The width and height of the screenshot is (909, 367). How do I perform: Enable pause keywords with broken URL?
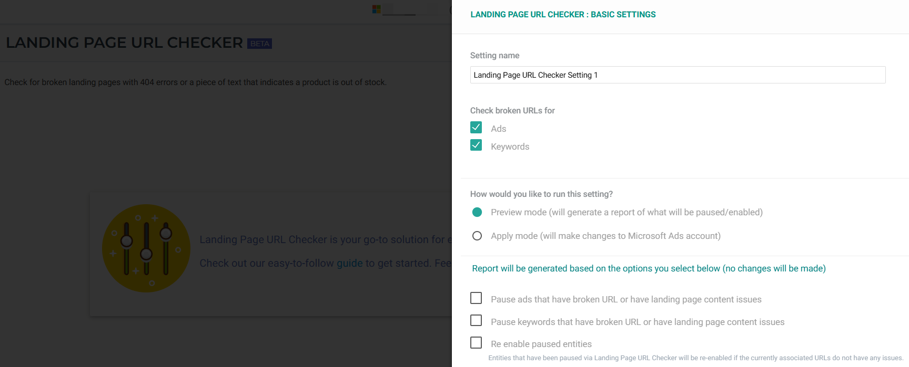(476, 320)
